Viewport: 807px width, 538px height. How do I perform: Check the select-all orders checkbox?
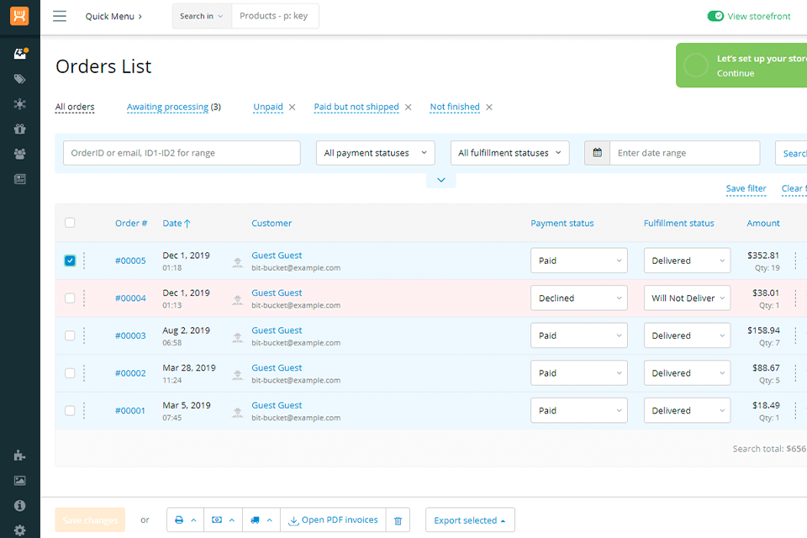tap(70, 223)
